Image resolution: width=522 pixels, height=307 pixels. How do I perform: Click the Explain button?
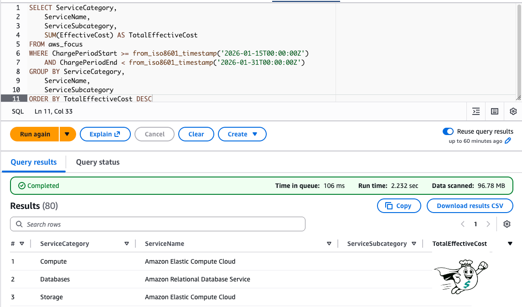pos(105,134)
